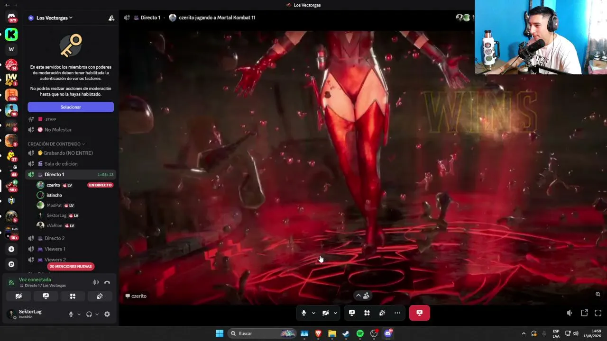The height and width of the screenshot is (341, 607).
Task: Toggle camera button in the voice connected panel
Action: 18,296
